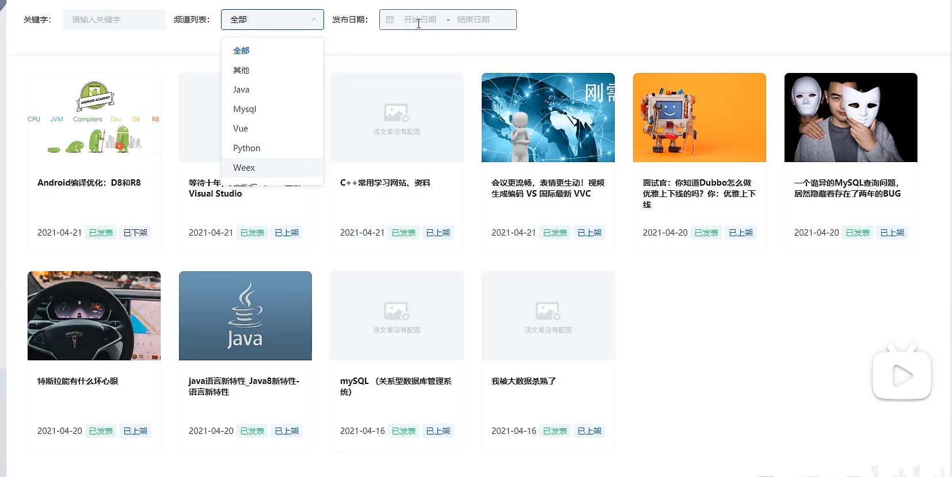952x477 pixels.
Task: Choose 其他 from the channel options
Action: [x=272, y=70]
